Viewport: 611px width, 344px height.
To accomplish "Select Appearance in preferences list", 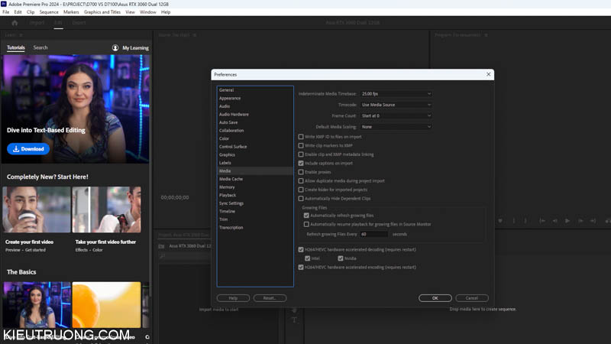I will pos(255,99).
